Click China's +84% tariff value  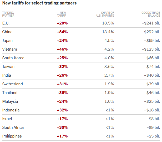tap(62, 32)
